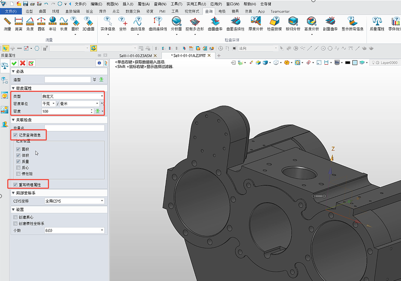Open the Sell-I-01-00.Z3ASM document tab
Screen dimensions: 401x281
(x=135, y=56)
